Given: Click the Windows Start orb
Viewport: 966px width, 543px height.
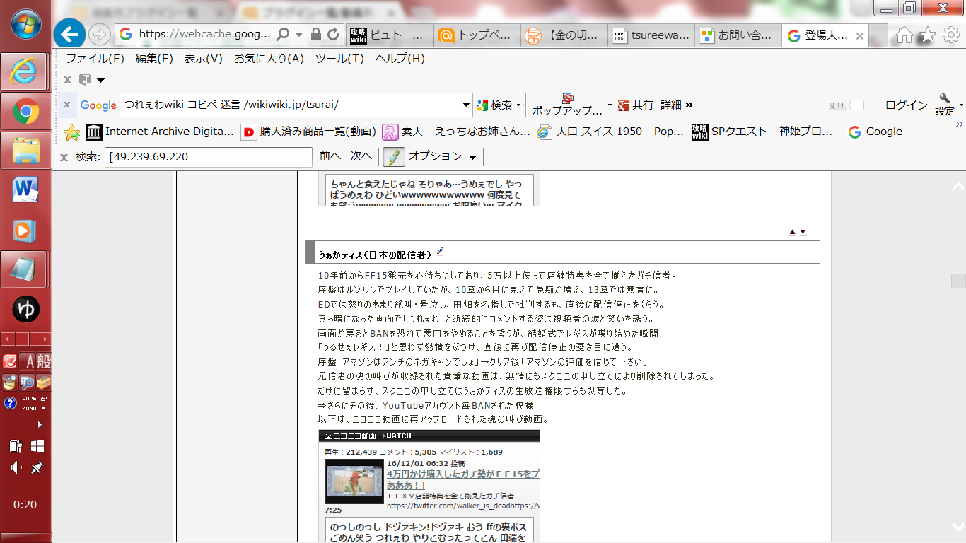Looking at the screenshot, I should (x=25, y=25).
